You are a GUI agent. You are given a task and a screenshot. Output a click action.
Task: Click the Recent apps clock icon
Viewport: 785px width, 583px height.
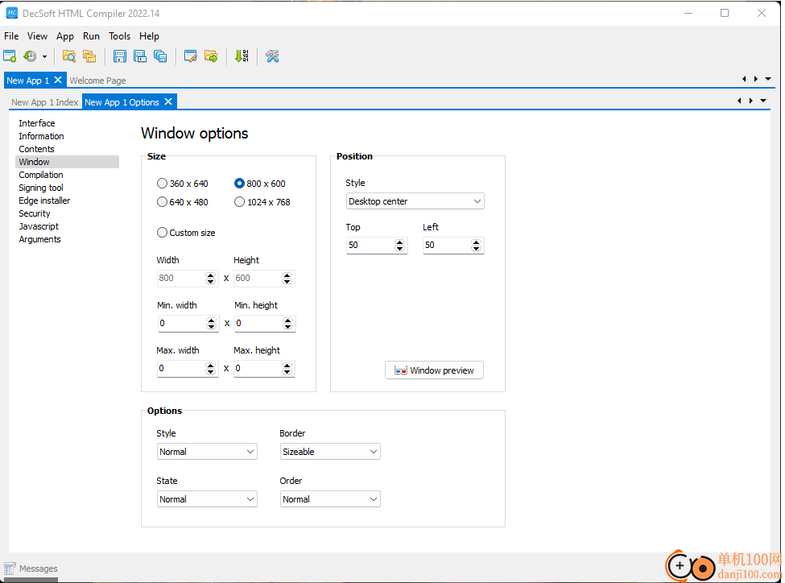[30, 56]
